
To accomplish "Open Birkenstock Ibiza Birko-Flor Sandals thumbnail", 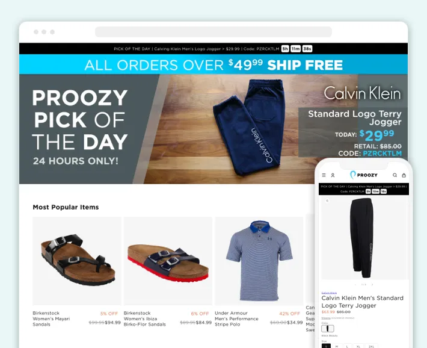I will pyautogui.click(x=168, y=261).
